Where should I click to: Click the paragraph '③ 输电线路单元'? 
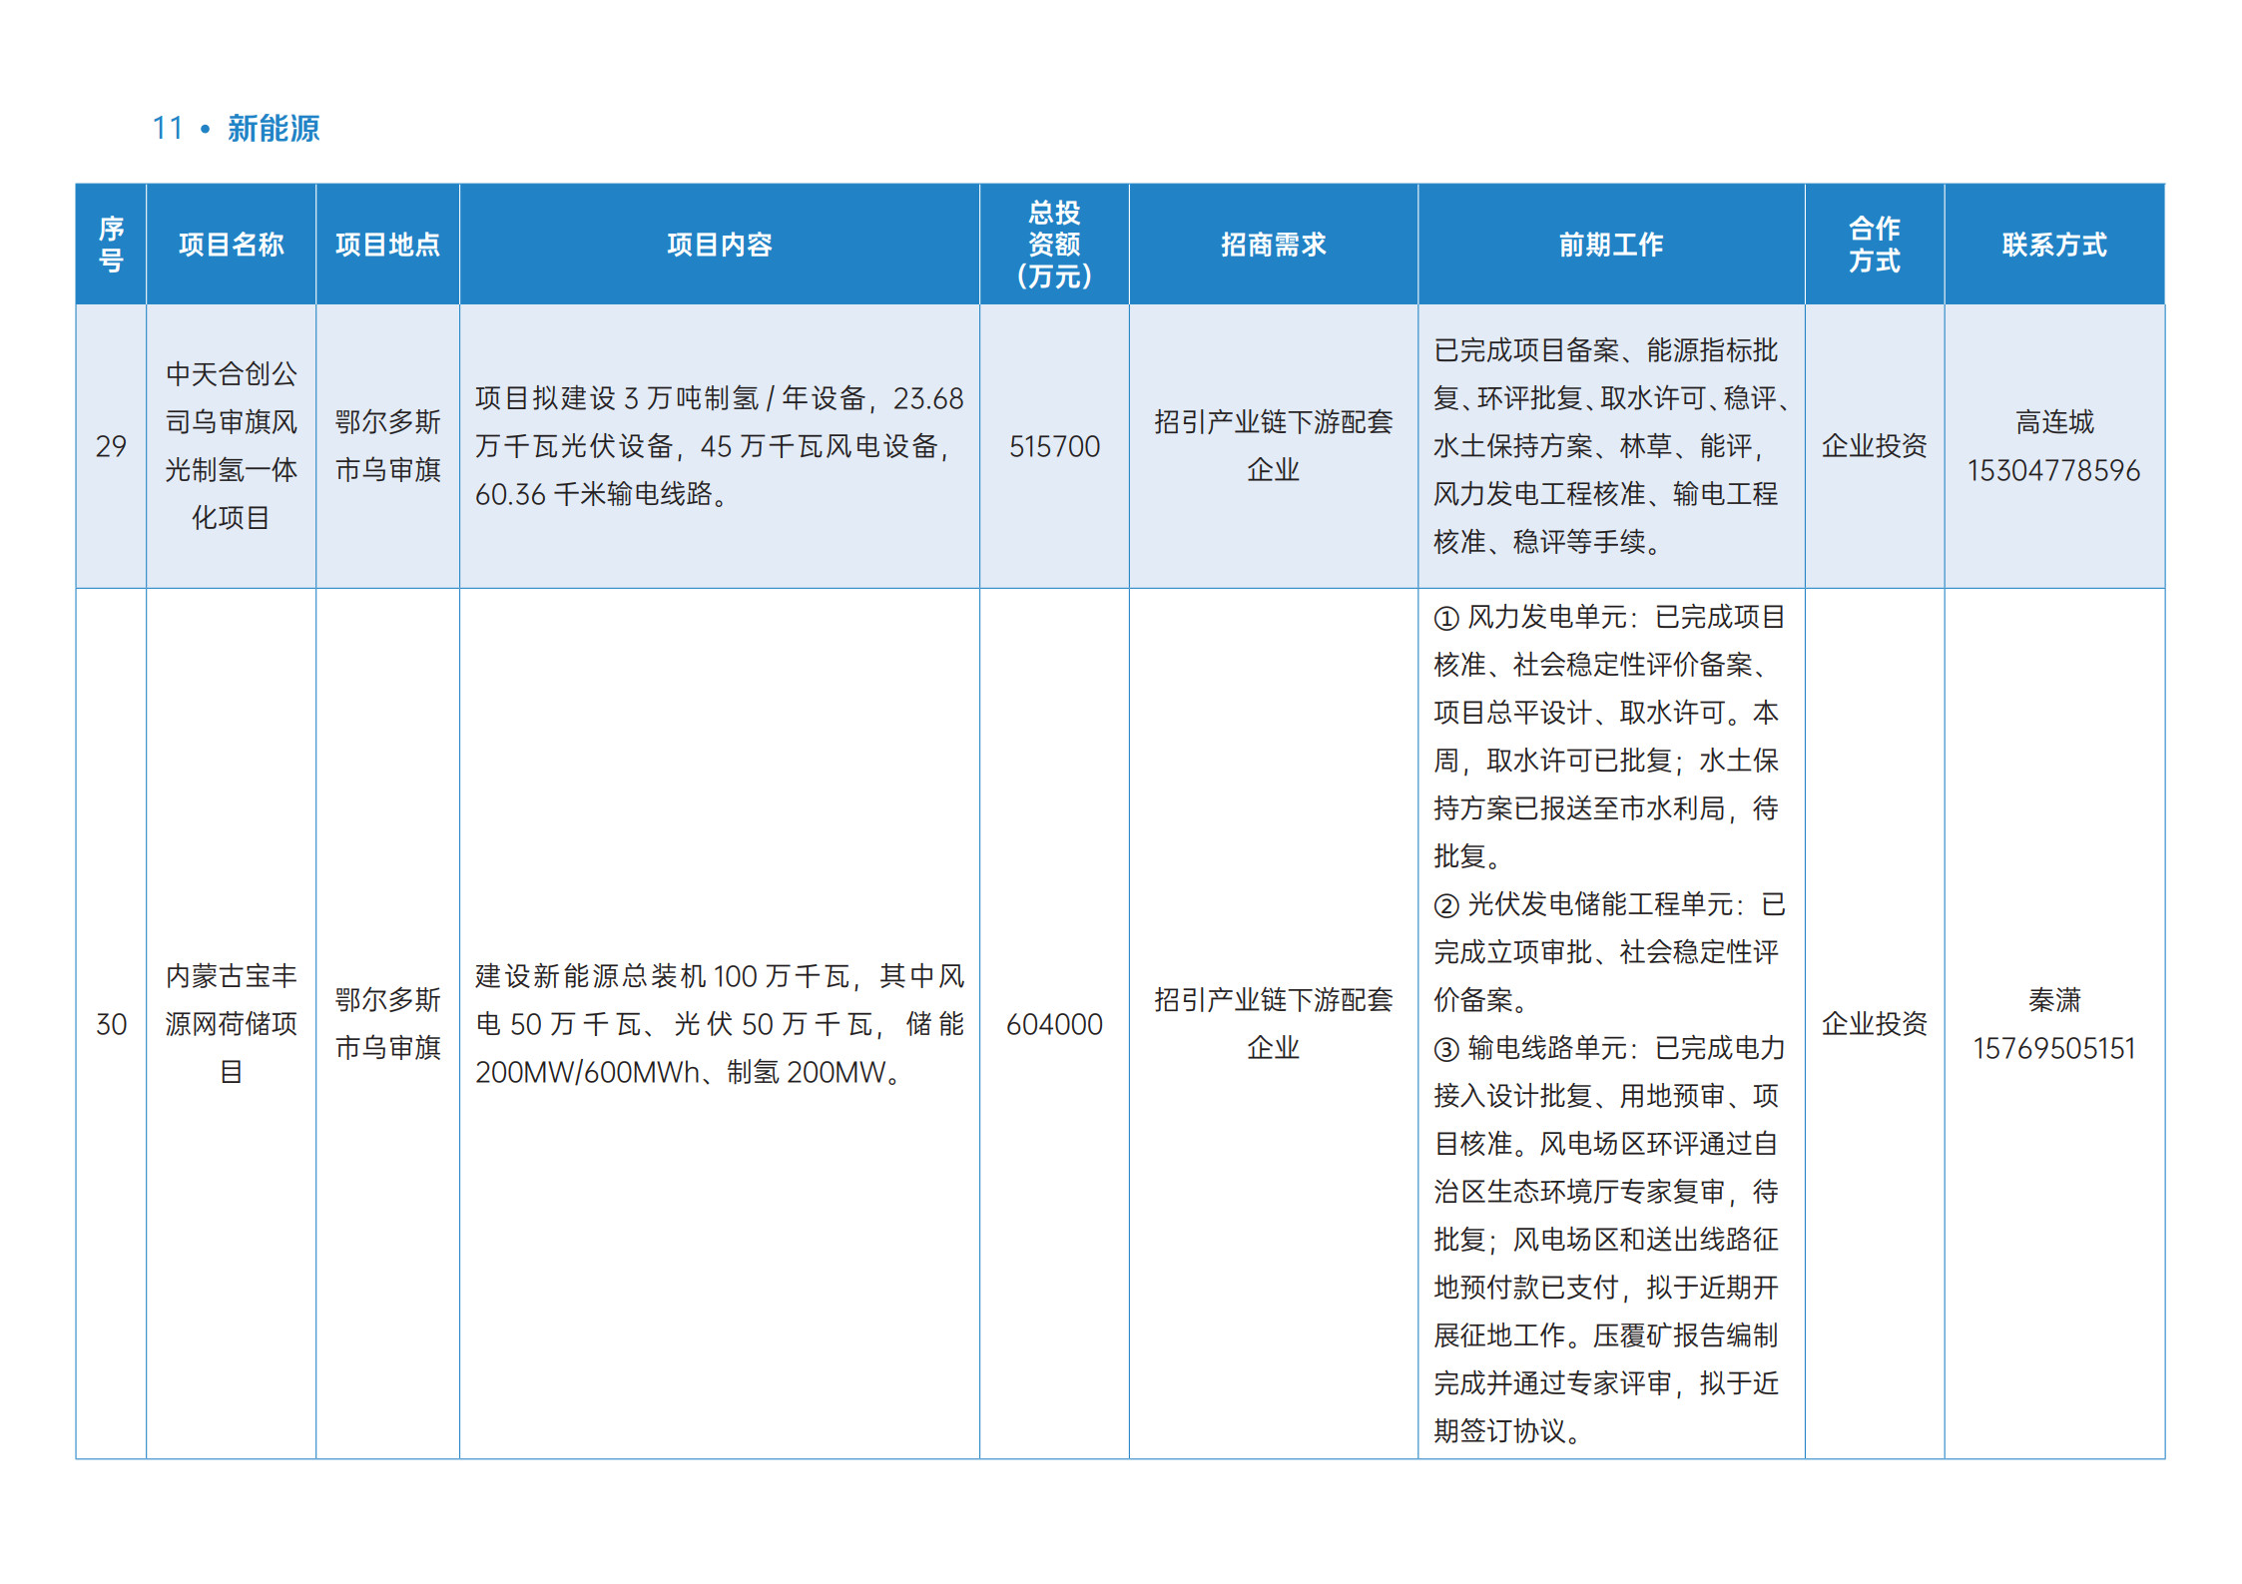[x=1609, y=1240]
